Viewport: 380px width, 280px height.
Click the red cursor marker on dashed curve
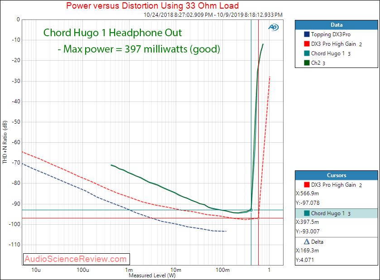click(x=258, y=218)
